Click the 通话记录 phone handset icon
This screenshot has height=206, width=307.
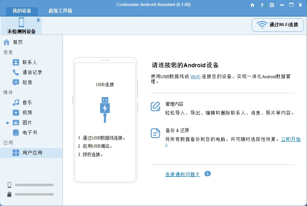point(16,72)
